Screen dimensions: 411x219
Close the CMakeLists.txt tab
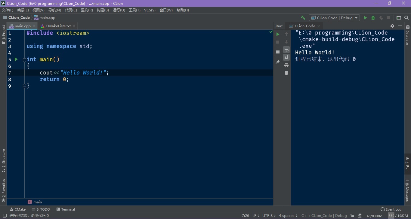coord(74,26)
